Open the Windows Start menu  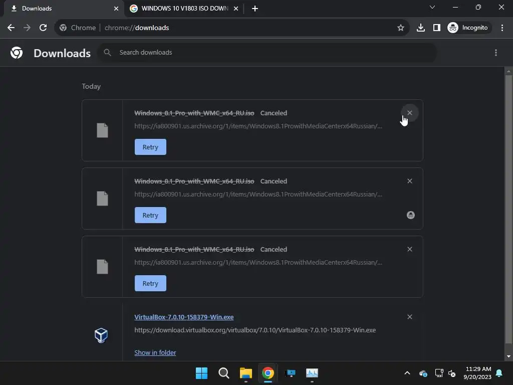(x=201, y=373)
